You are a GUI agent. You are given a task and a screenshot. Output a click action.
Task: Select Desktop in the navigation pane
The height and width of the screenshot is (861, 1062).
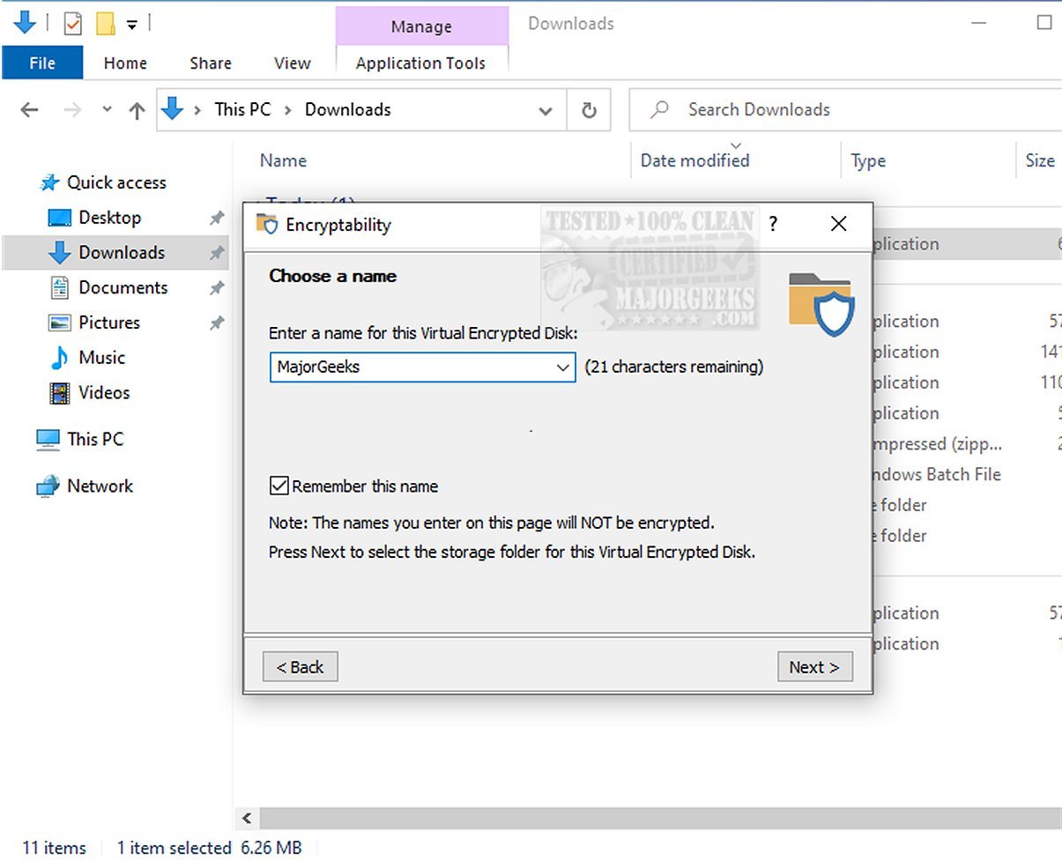(x=109, y=218)
